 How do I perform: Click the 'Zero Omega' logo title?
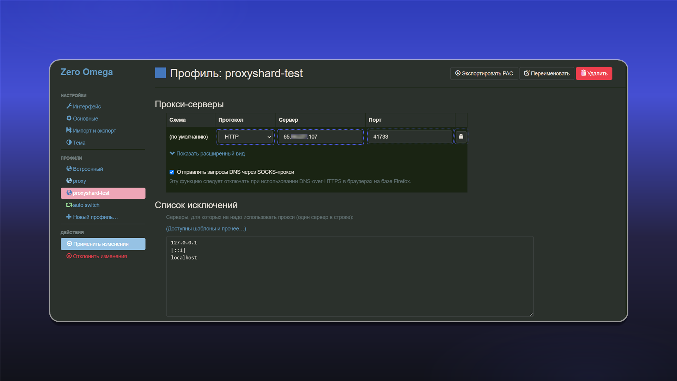(x=86, y=72)
